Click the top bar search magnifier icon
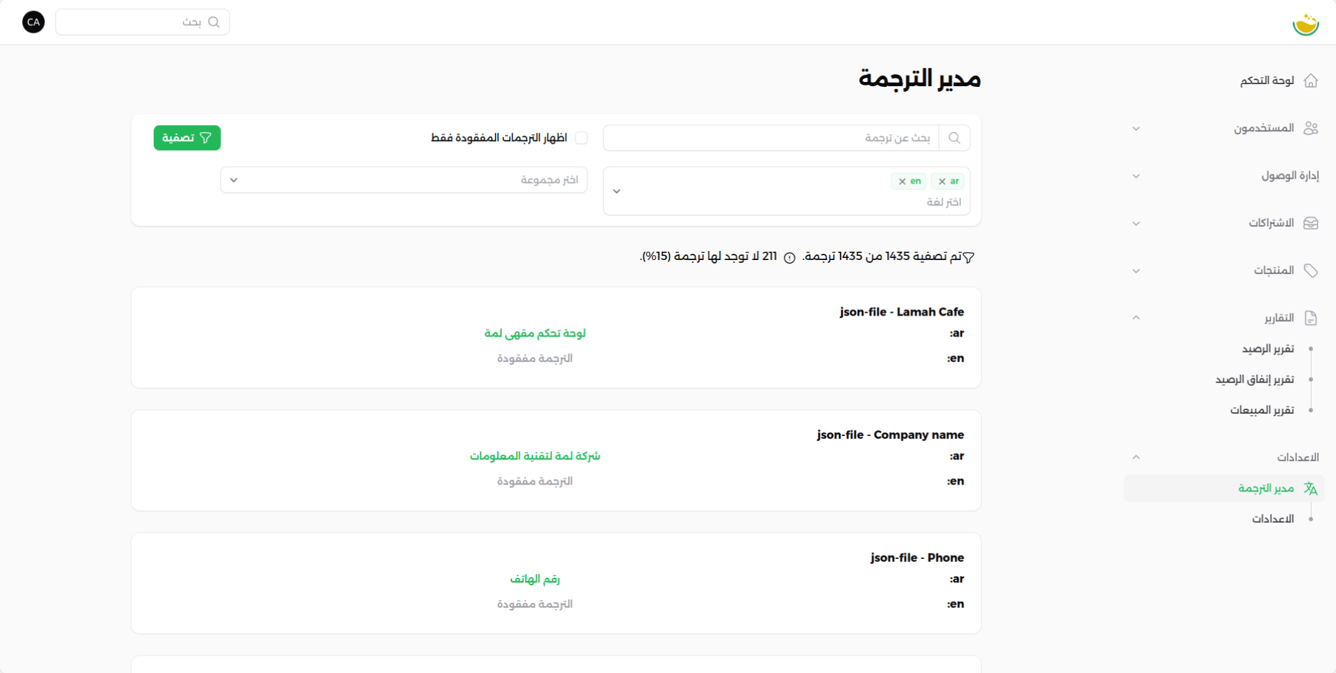Viewport: 1336px width, 673px height. click(214, 22)
